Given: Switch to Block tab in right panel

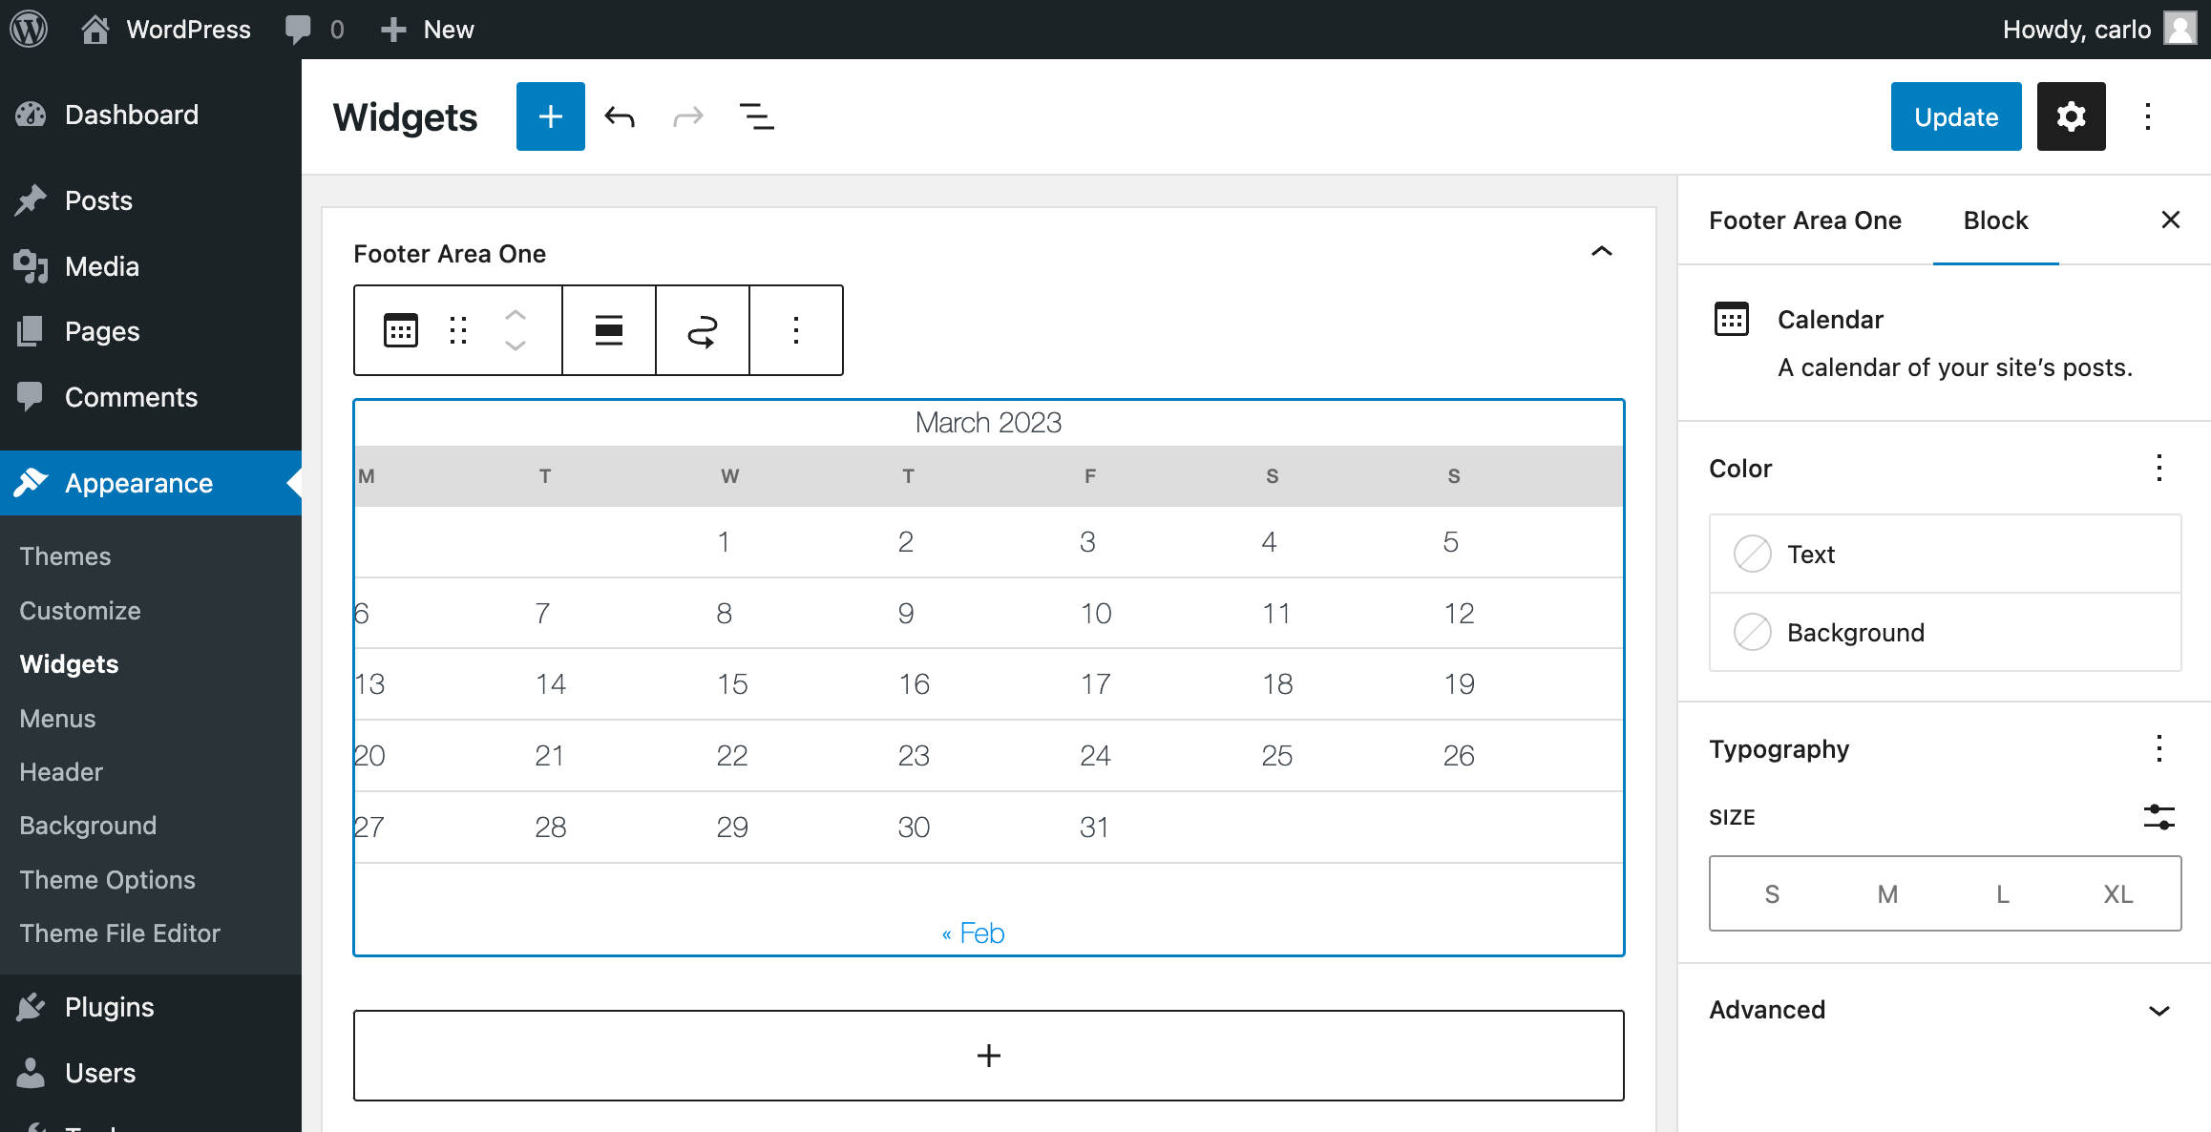Looking at the screenshot, I should pos(1994,220).
